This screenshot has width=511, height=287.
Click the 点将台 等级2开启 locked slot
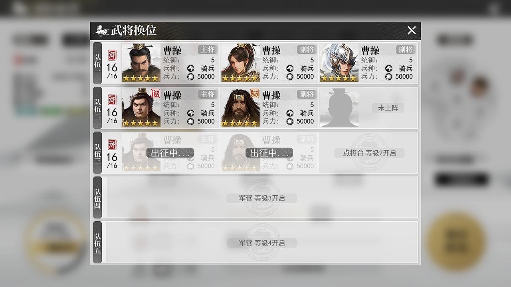pos(369,153)
